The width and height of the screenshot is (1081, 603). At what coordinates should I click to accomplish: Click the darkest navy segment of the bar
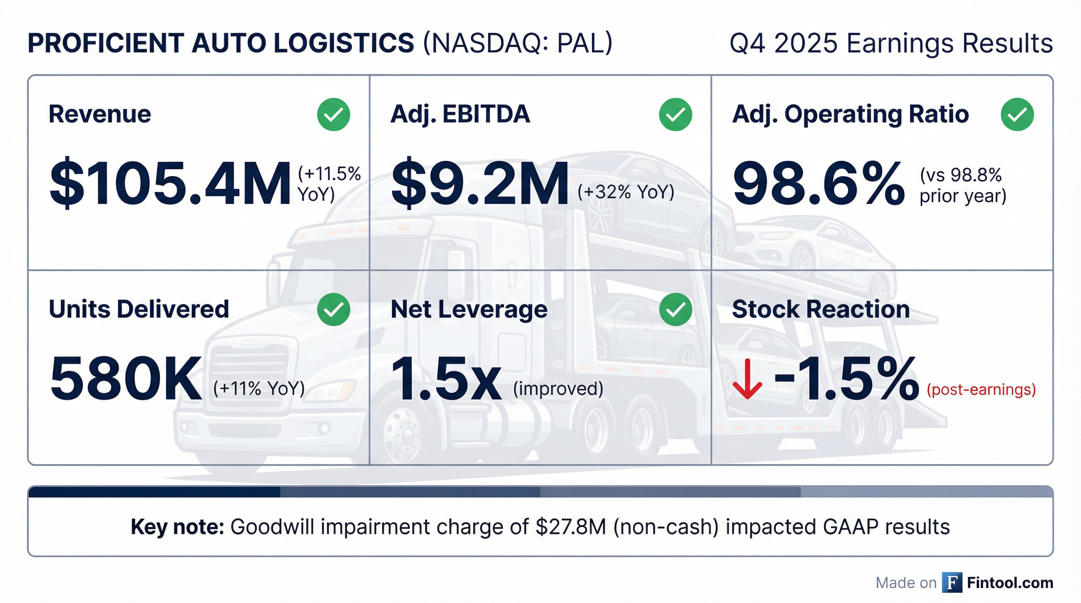tap(154, 492)
